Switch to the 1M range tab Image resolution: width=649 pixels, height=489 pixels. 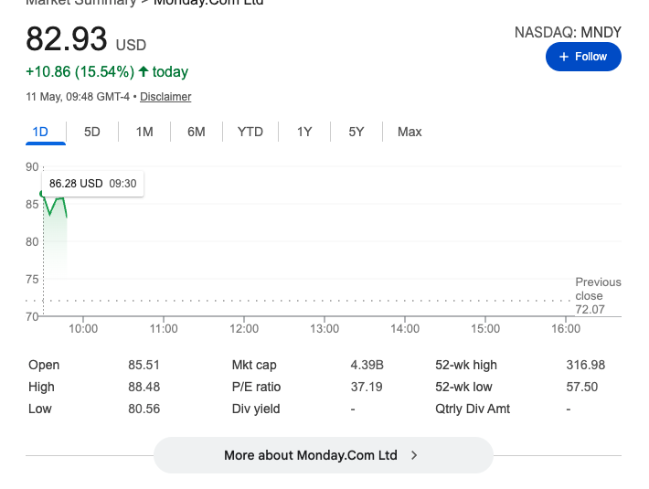[x=144, y=132]
